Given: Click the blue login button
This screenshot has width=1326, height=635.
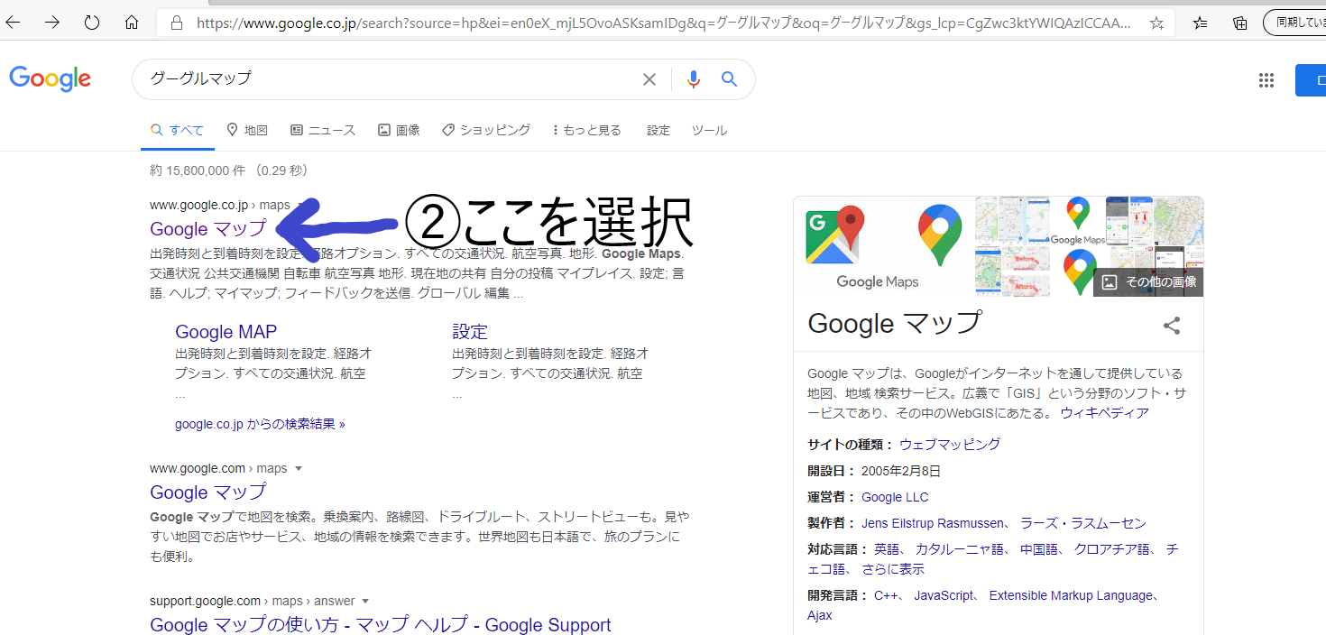Looking at the screenshot, I should pos(1311,80).
